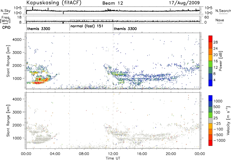Click the second 'themis 3300' label near 12:00
Image resolution: width=231 pixels, height=160 pixels.
click(x=125, y=29)
